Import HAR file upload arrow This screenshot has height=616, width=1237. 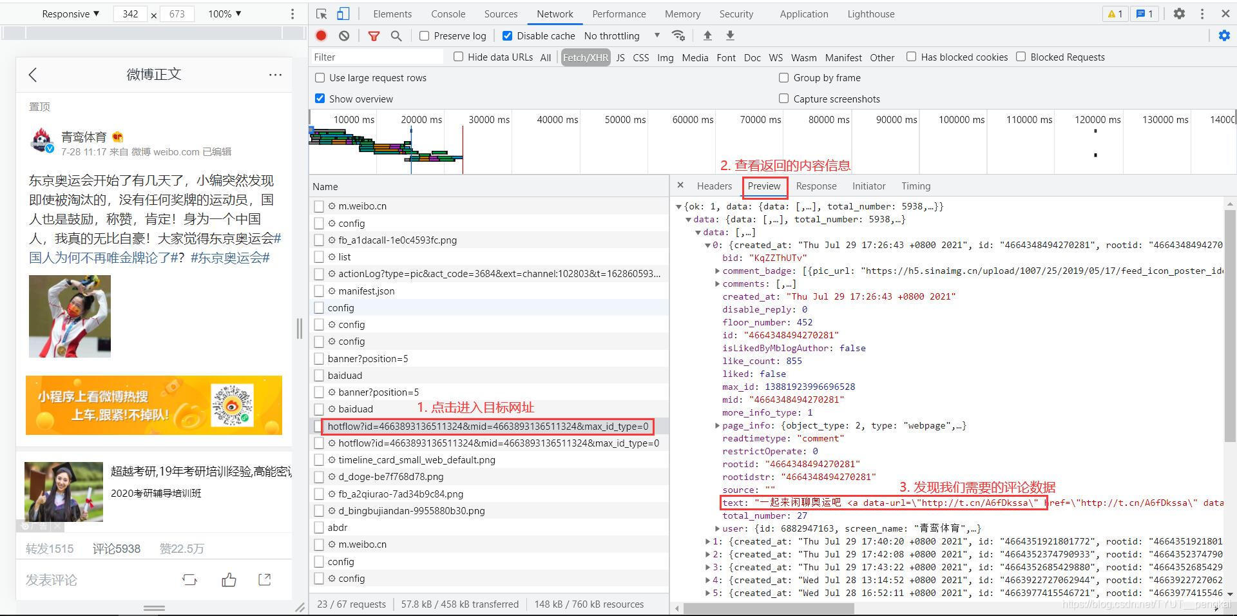pos(707,35)
